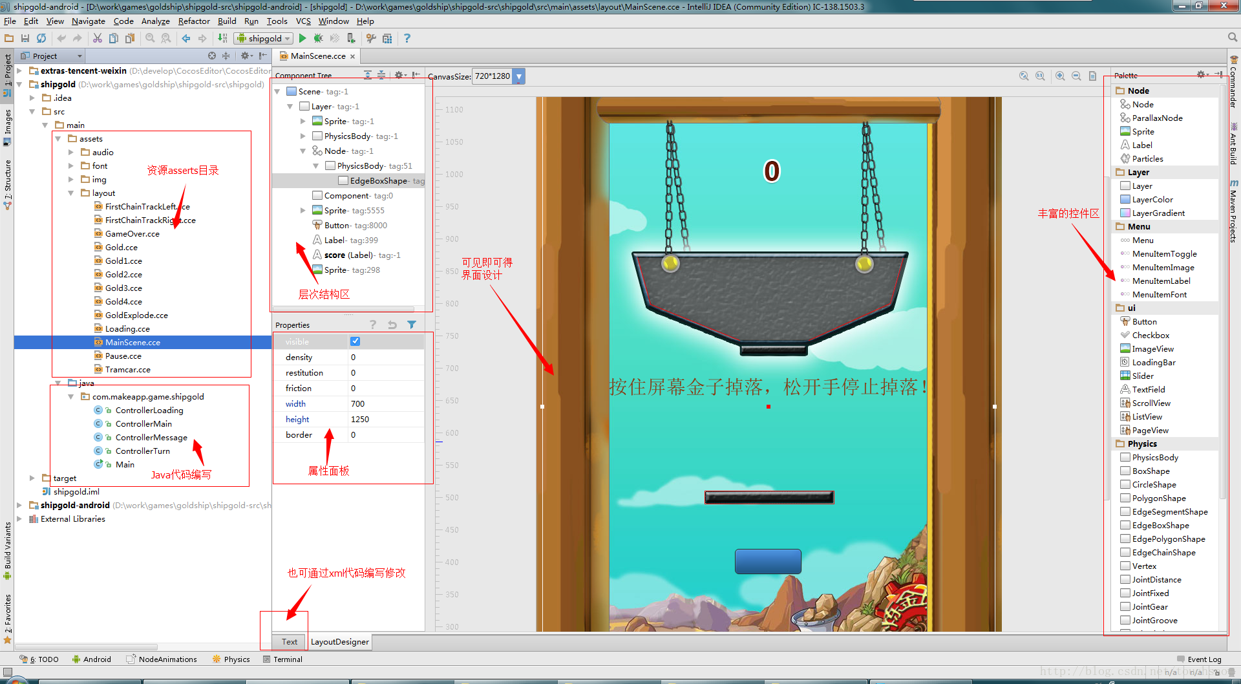Open the CanvasSize 720*1280 dropdown
The width and height of the screenshot is (1241, 684).
pyautogui.click(x=518, y=76)
